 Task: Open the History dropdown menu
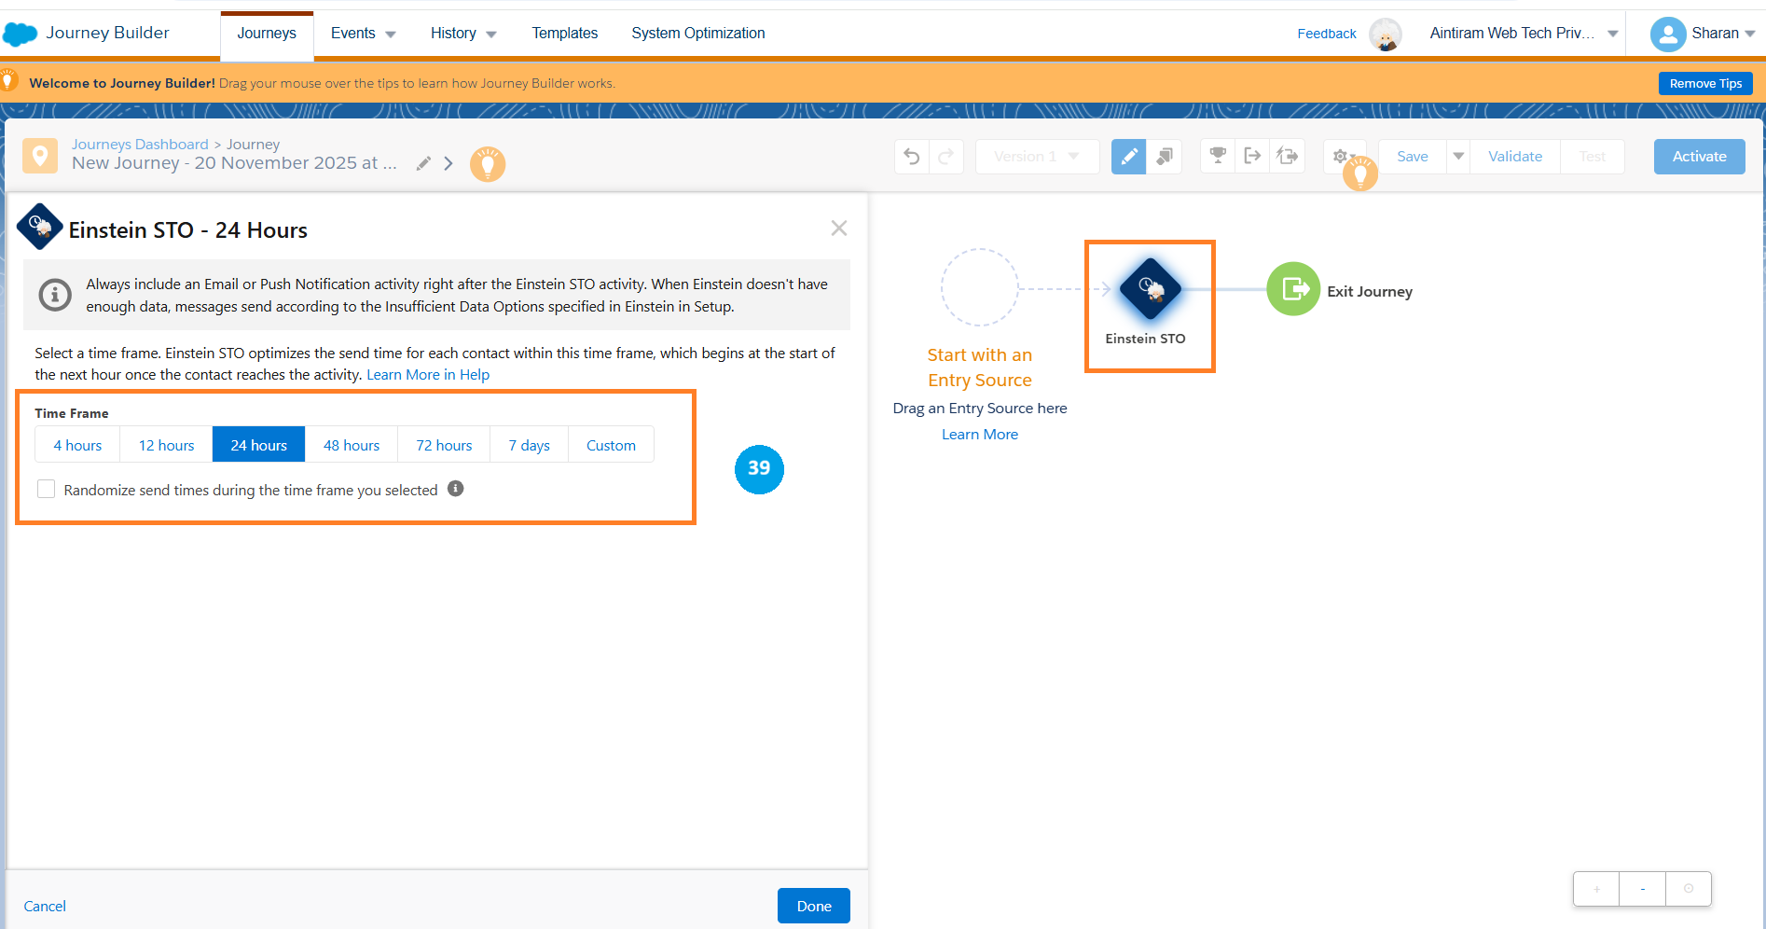tap(462, 34)
